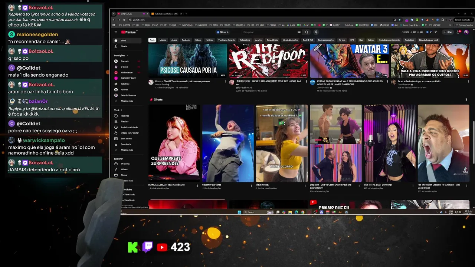
Task: Expand Mostrar mais under Inscrições
Action: [x=126, y=101]
